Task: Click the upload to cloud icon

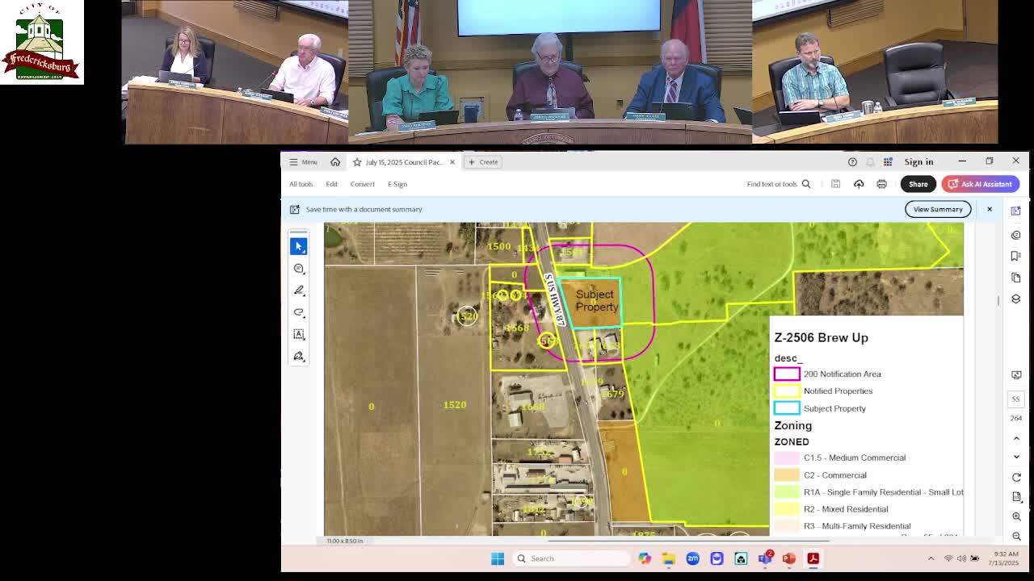Action: (x=859, y=184)
